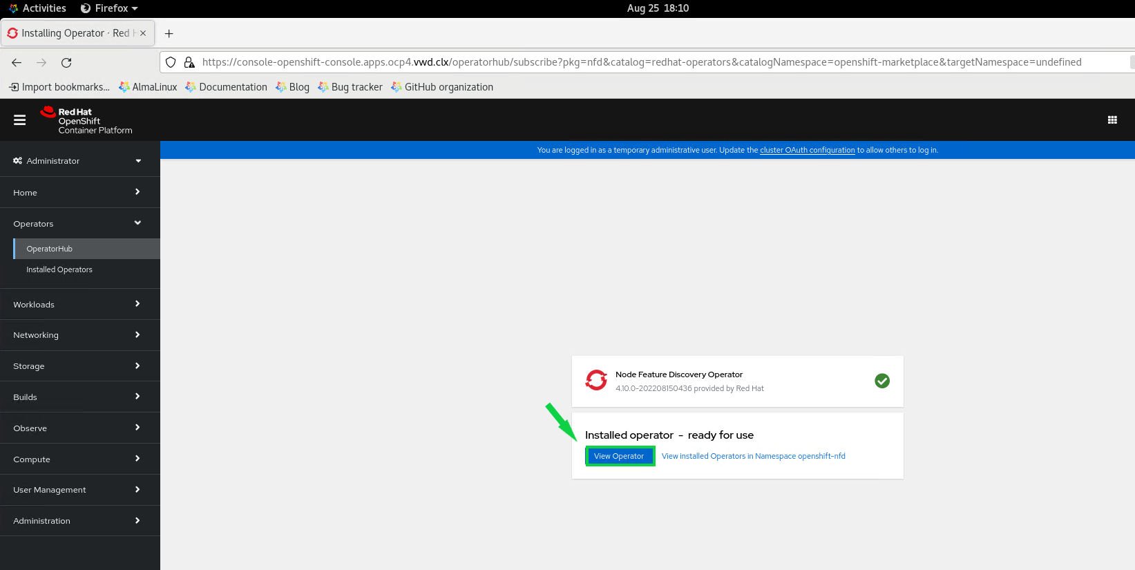Expand the Observe navigation section
Image resolution: width=1135 pixels, height=570 pixels.
coord(80,428)
